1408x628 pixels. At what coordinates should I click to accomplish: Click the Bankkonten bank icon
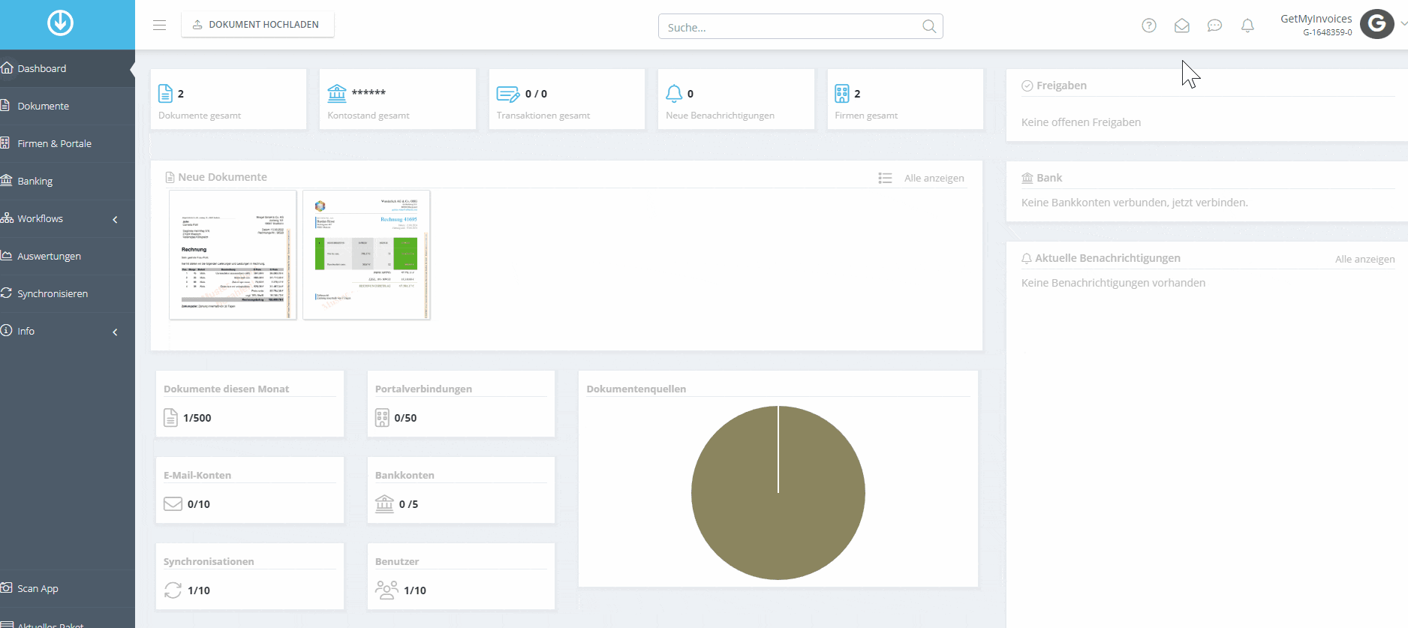pos(384,503)
